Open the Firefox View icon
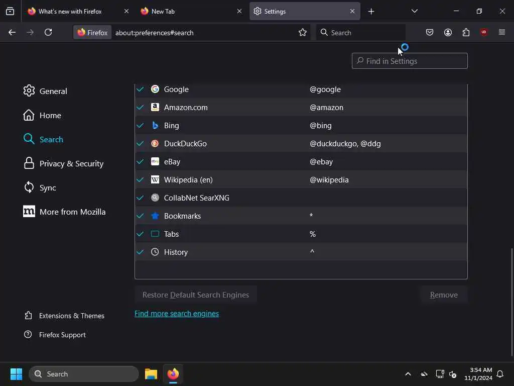The image size is (514, 386). [10, 12]
